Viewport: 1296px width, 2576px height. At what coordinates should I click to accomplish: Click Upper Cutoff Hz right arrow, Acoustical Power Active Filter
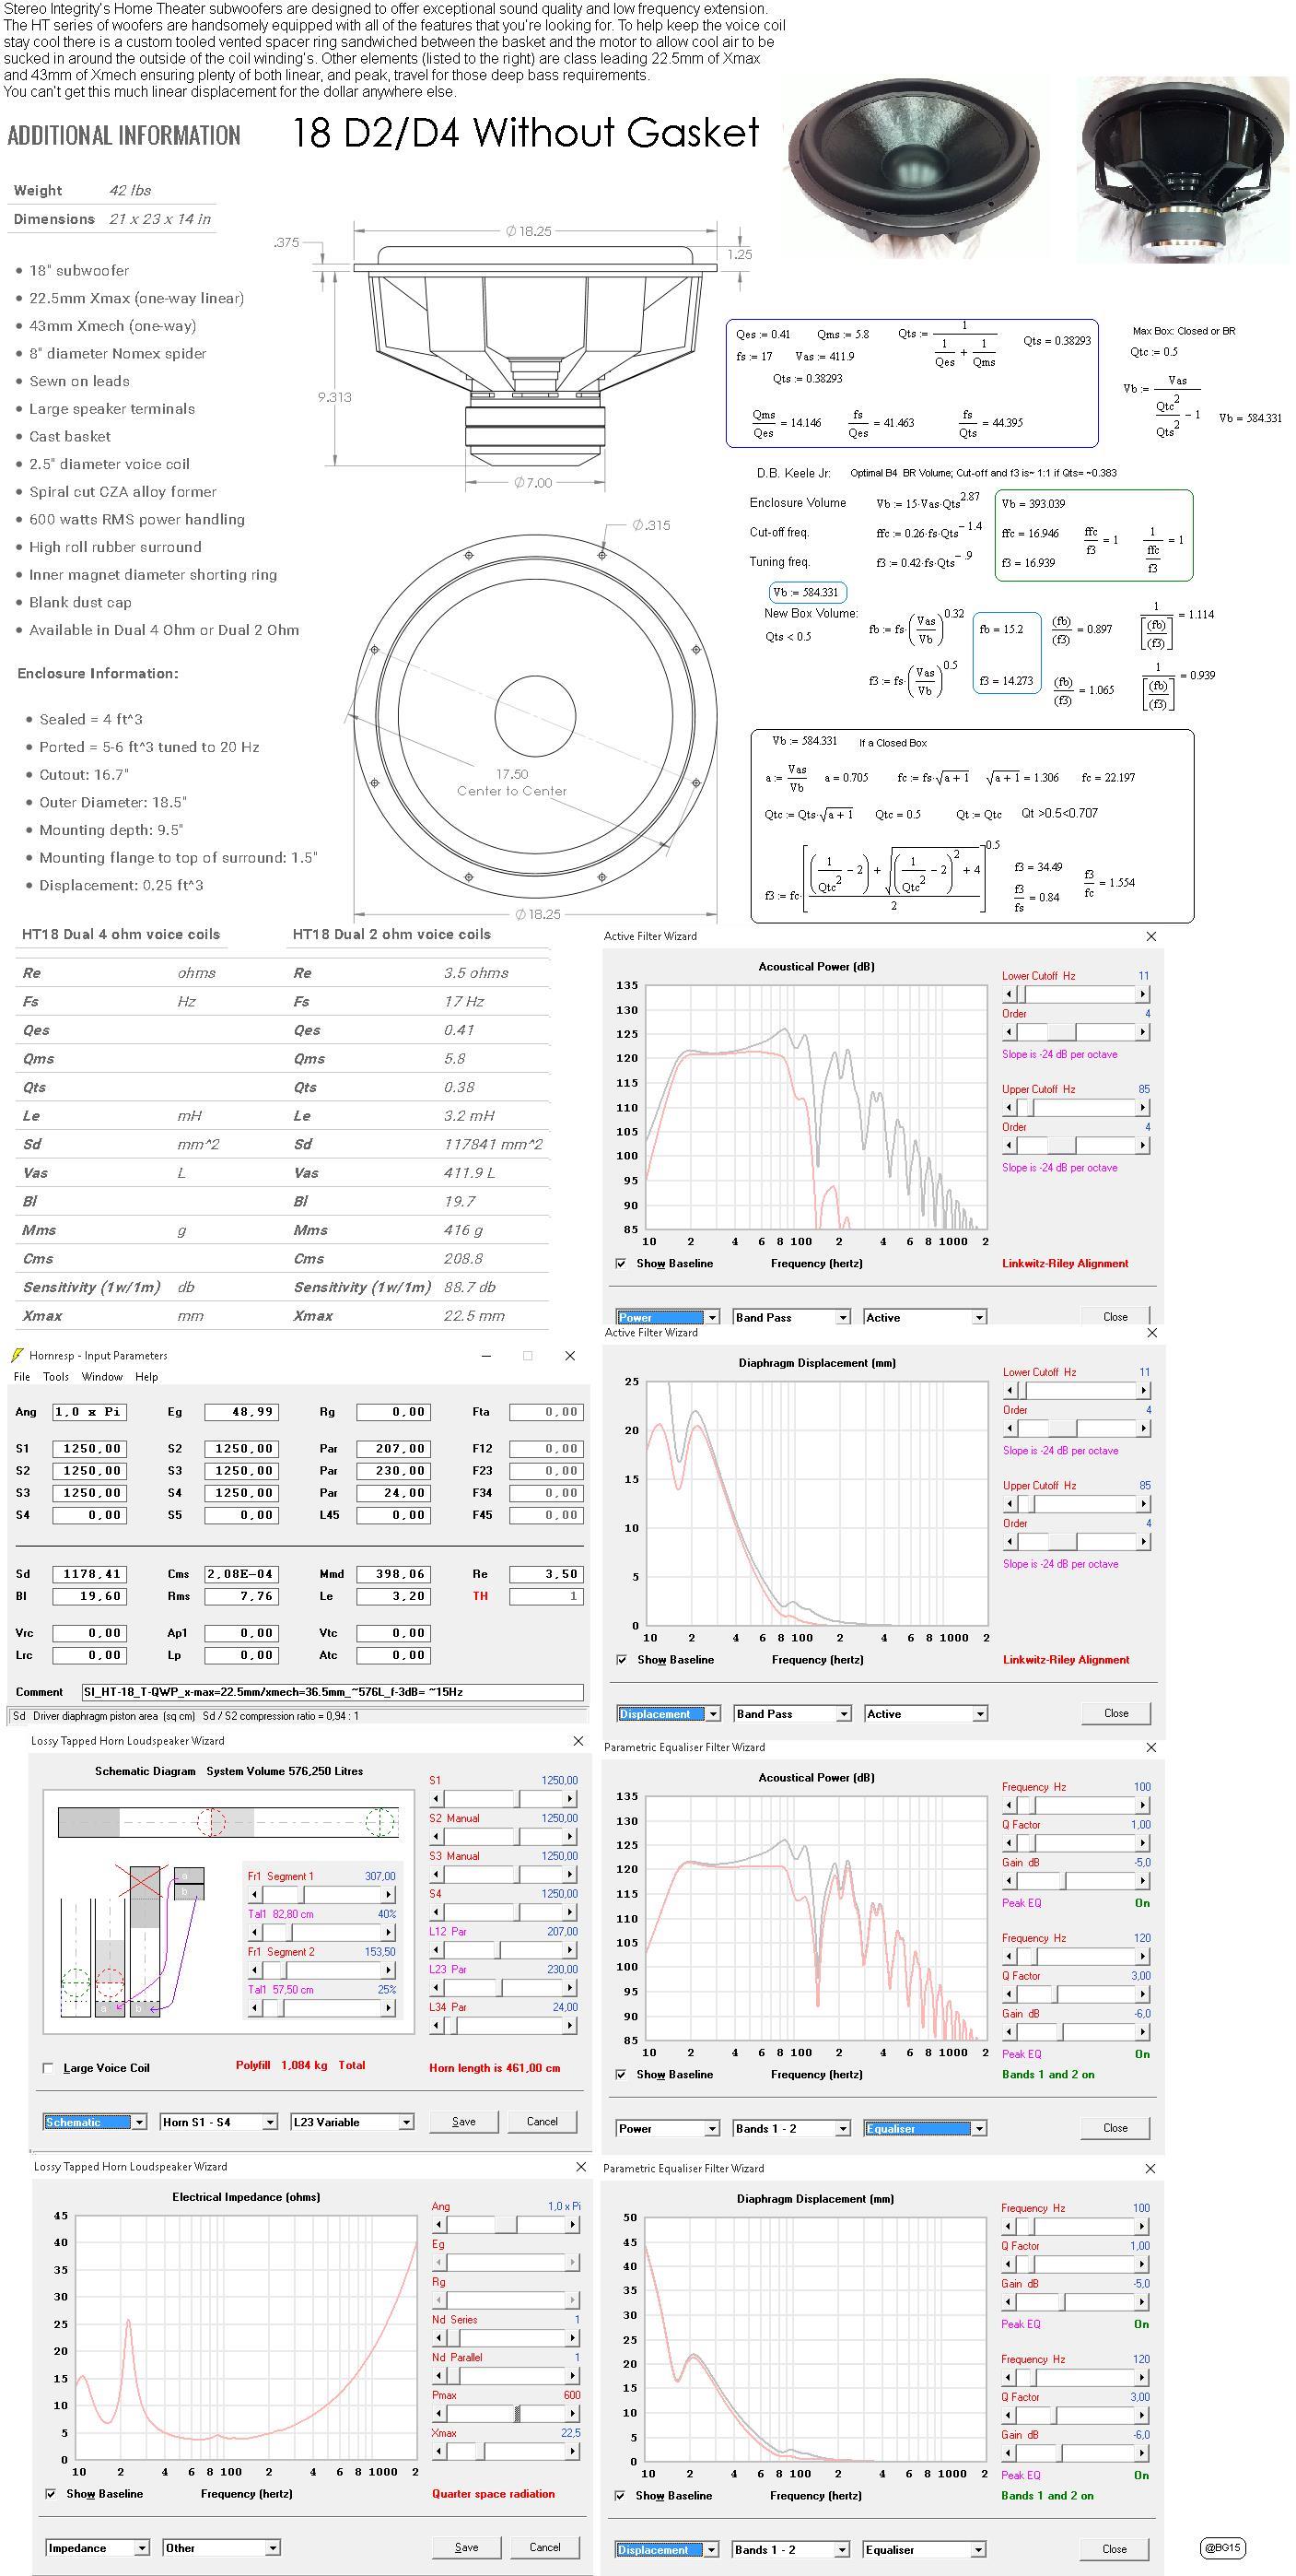pyautogui.click(x=1142, y=1107)
